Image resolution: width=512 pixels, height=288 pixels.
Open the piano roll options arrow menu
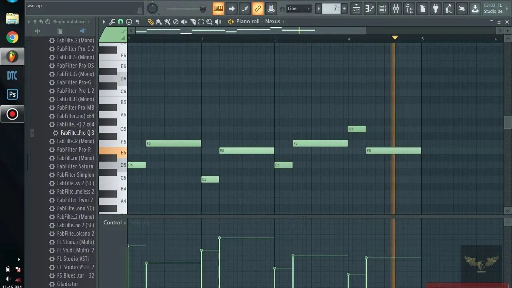tap(104, 22)
